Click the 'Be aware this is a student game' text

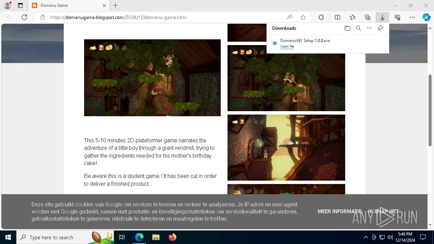point(151,180)
